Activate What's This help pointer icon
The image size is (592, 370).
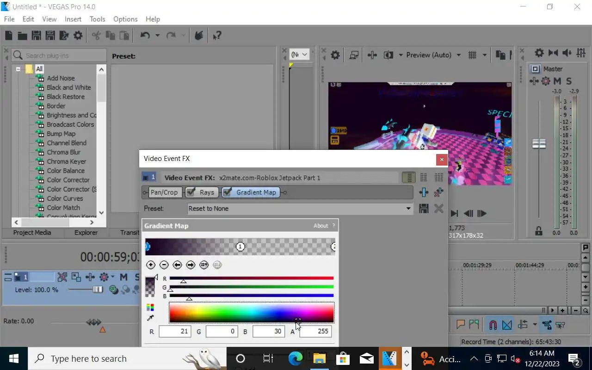tap(217, 36)
